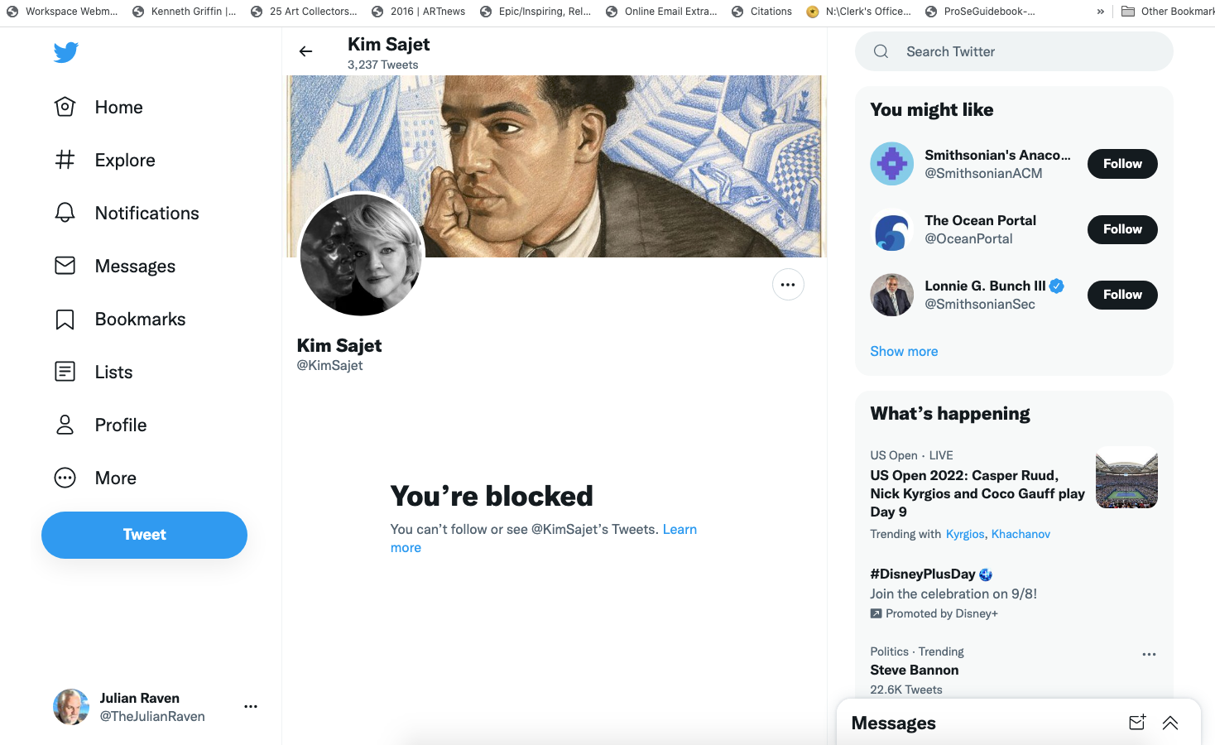Go back using the left arrow
1215x745 pixels.
coord(305,51)
